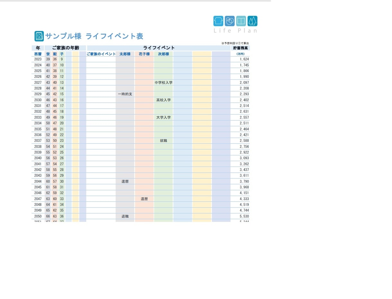
Task: Select savings balance 5,530
Action: pos(244,216)
